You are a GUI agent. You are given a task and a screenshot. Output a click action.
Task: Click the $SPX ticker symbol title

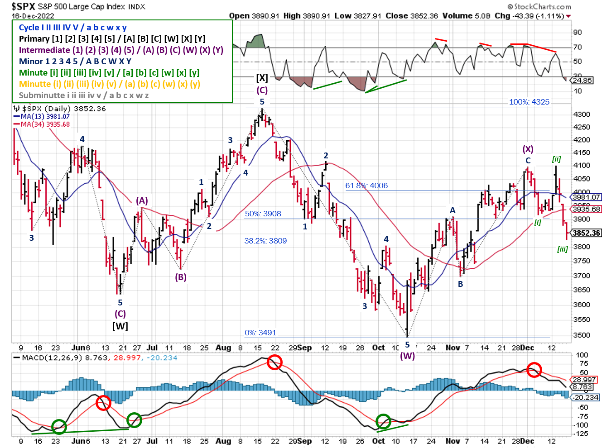[x=23, y=6]
